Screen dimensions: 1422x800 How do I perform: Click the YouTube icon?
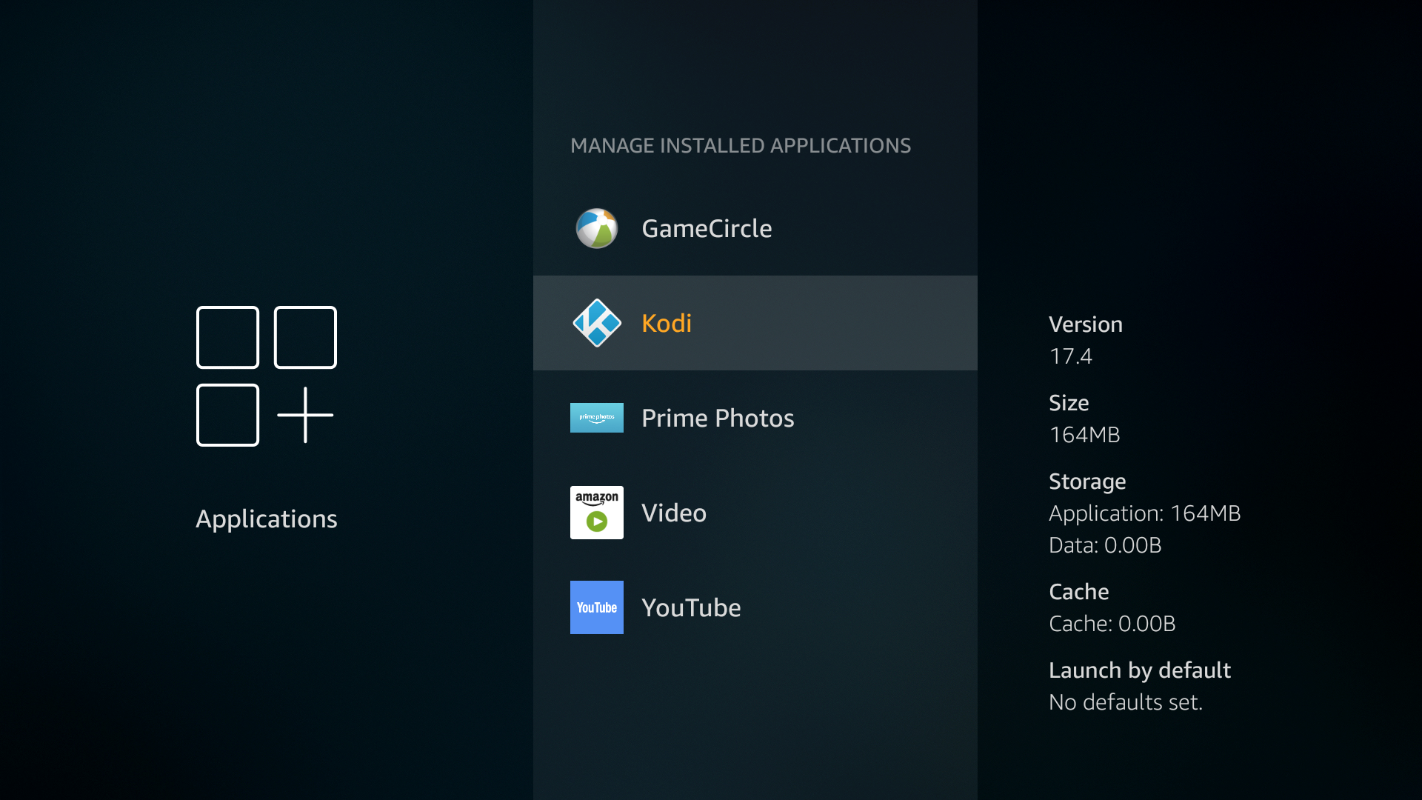pyautogui.click(x=597, y=607)
